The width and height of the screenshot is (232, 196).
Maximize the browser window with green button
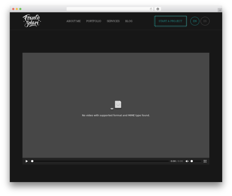[x=20, y=9]
